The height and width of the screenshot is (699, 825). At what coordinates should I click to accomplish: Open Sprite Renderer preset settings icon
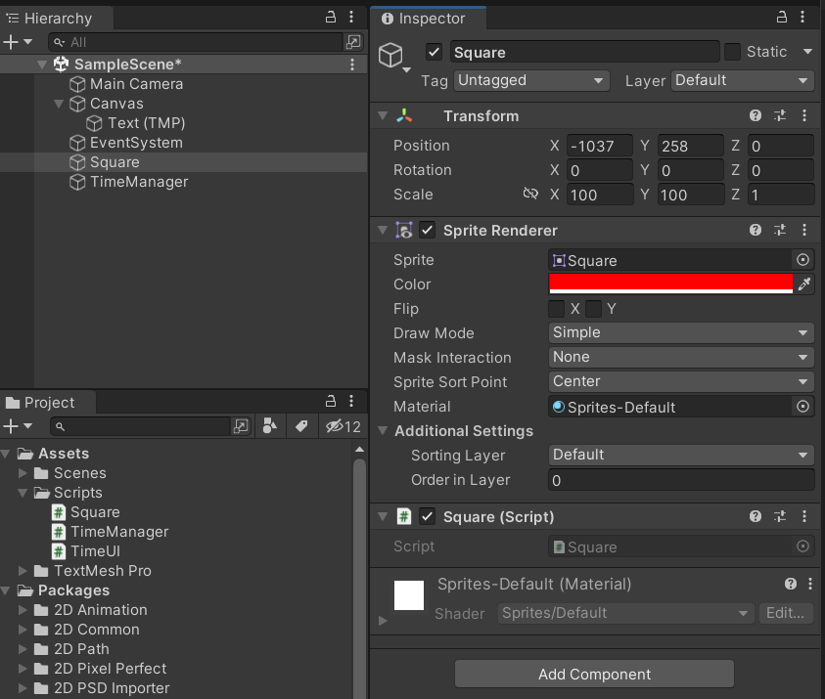pos(780,231)
